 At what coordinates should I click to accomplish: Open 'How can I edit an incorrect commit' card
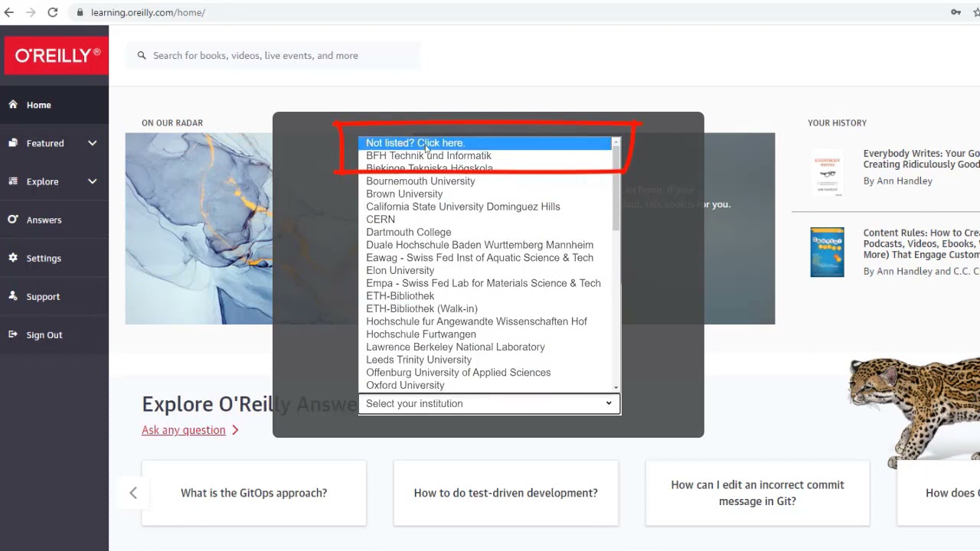[758, 493]
